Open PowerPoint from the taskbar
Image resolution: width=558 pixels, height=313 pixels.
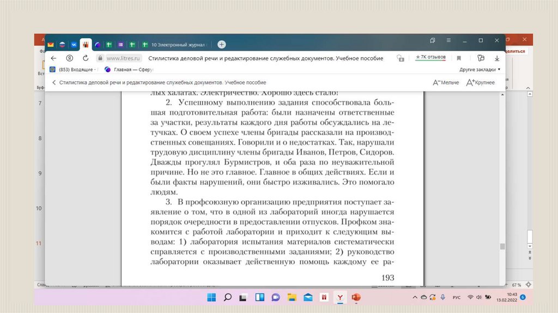(356, 297)
